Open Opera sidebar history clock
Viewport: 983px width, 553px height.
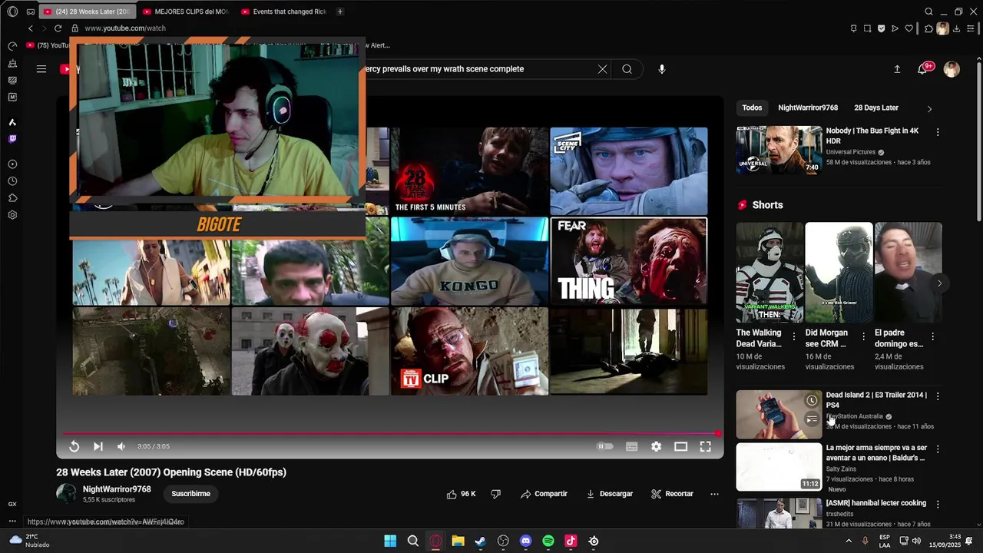coord(12,181)
